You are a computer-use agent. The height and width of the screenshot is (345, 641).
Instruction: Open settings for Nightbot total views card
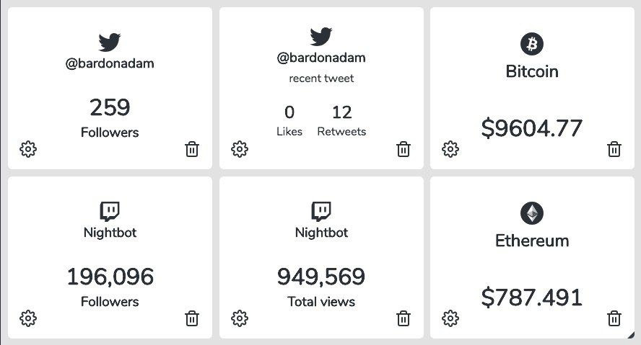[x=240, y=318]
